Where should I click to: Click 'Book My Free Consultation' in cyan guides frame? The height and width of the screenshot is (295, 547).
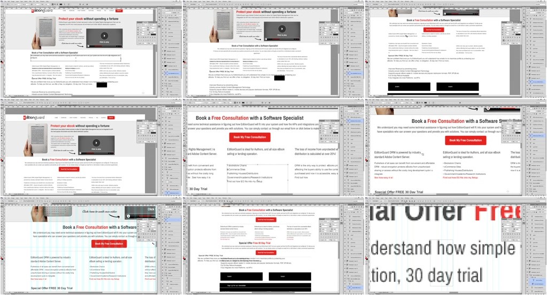tap(109, 244)
